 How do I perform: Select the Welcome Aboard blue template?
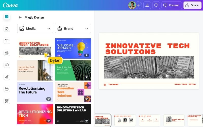[73, 48]
